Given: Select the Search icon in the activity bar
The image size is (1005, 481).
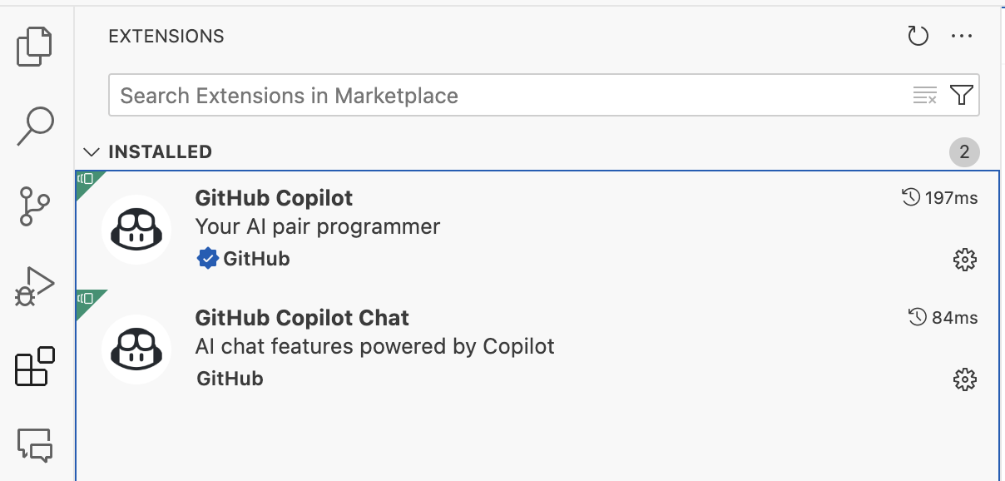Looking at the screenshot, I should click(x=35, y=125).
